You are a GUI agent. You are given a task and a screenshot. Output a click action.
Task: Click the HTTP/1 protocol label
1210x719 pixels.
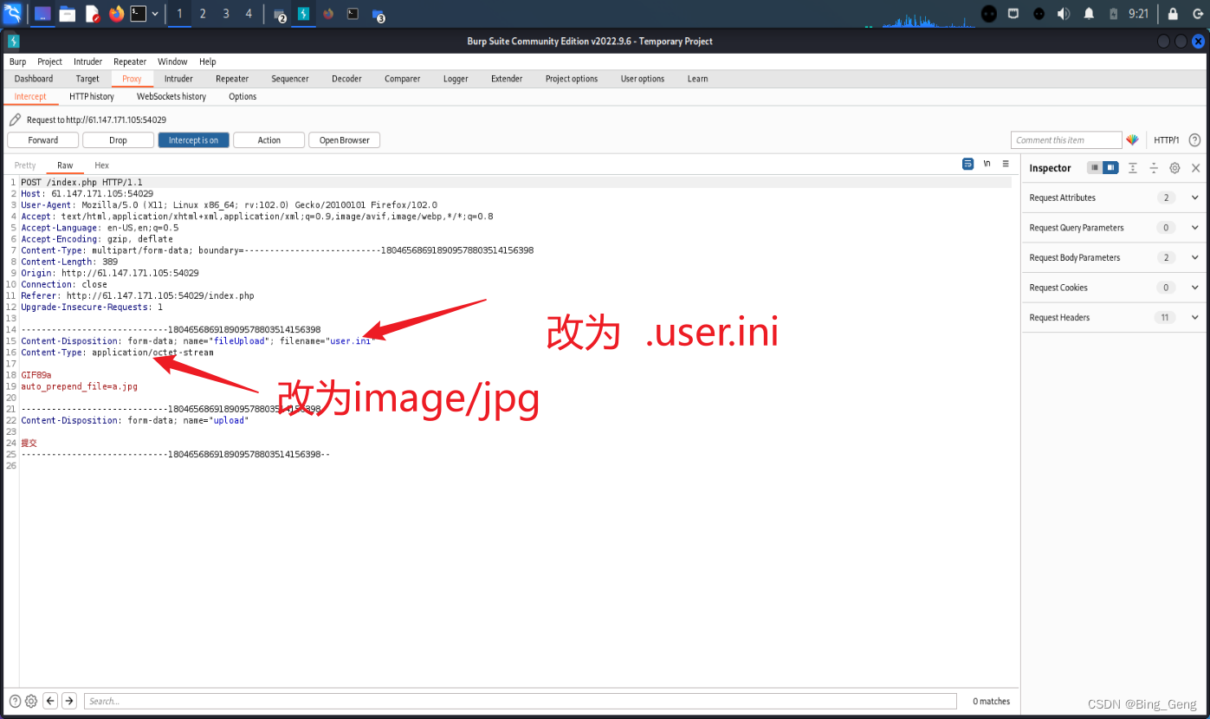click(1166, 140)
